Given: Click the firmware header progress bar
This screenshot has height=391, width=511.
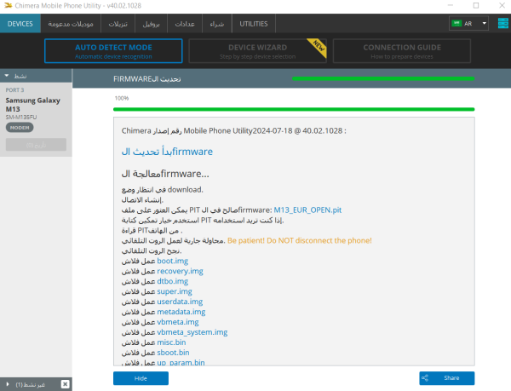Looking at the screenshot, I should (383, 78).
